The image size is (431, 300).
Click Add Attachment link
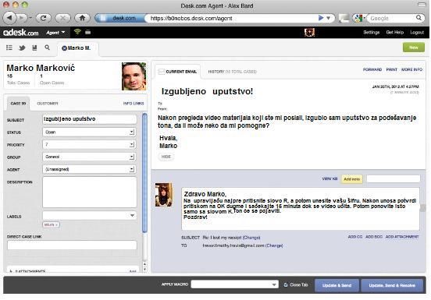pos(402,237)
